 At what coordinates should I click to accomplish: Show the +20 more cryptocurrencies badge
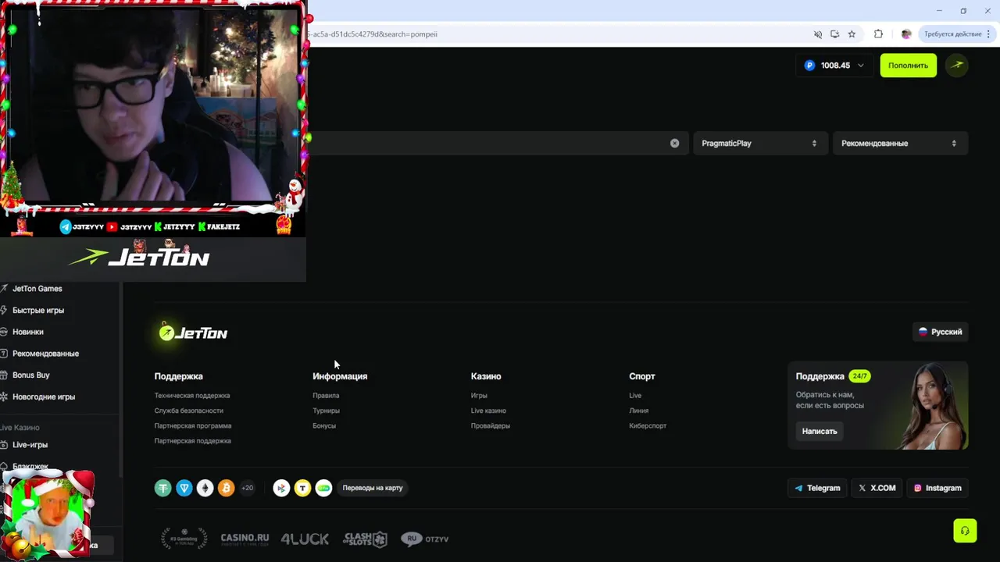tap(247, 488)
